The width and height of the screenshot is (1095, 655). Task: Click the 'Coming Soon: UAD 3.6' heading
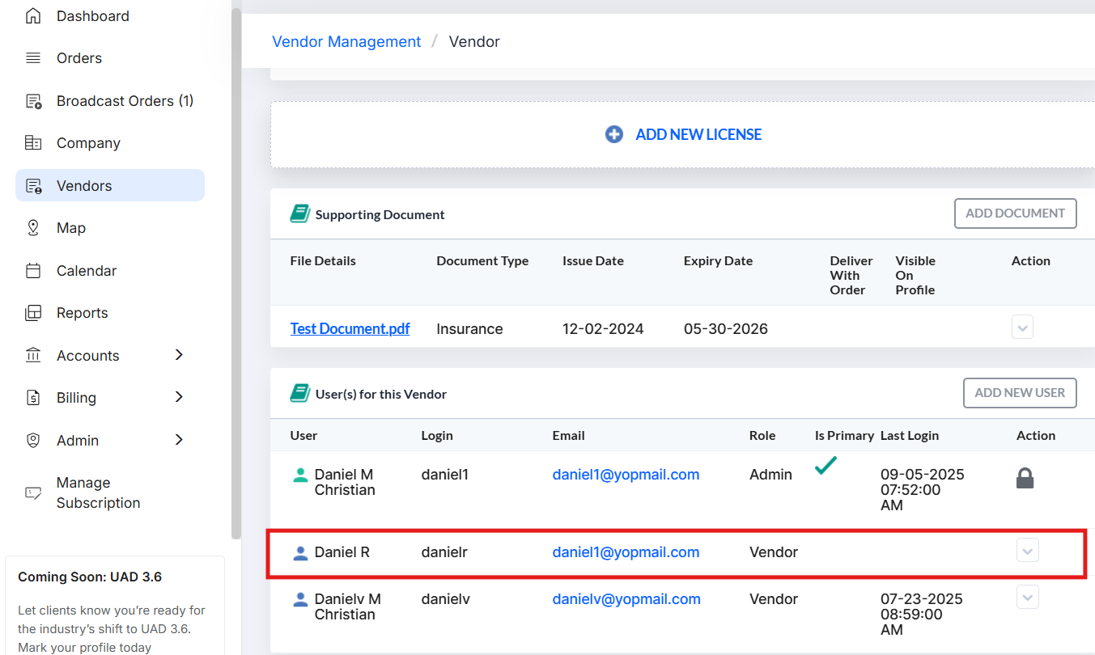tap(90, 577)
